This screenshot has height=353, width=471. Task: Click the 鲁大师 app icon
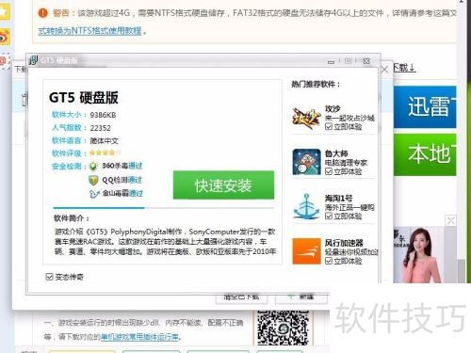(306, 162)
